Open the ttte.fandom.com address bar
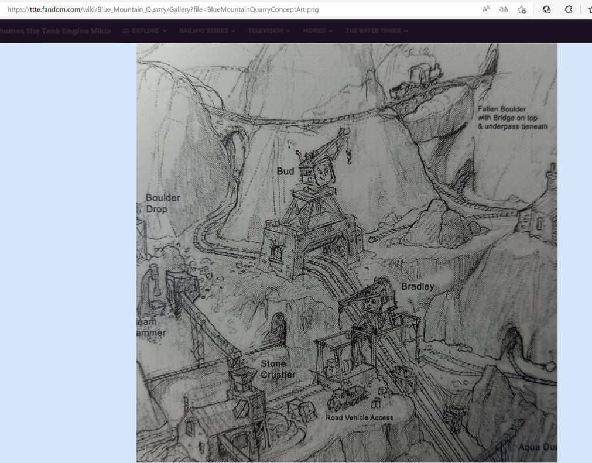 coord(176,9)
